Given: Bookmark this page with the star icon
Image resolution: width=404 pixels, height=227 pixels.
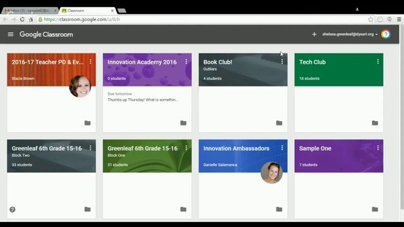Looking at the screenshot, I should [371, 20].
